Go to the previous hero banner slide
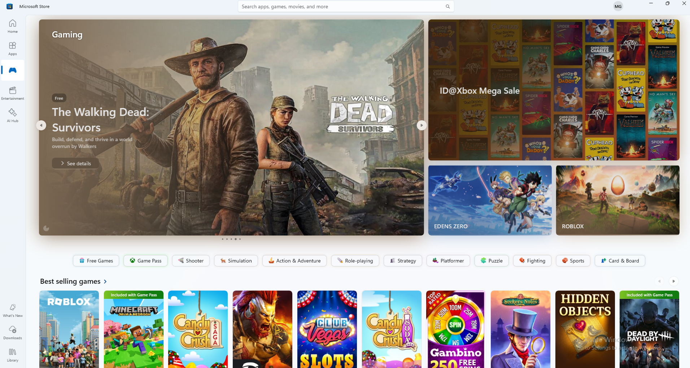This screenshot has height=368, width=690. (42, 125)
